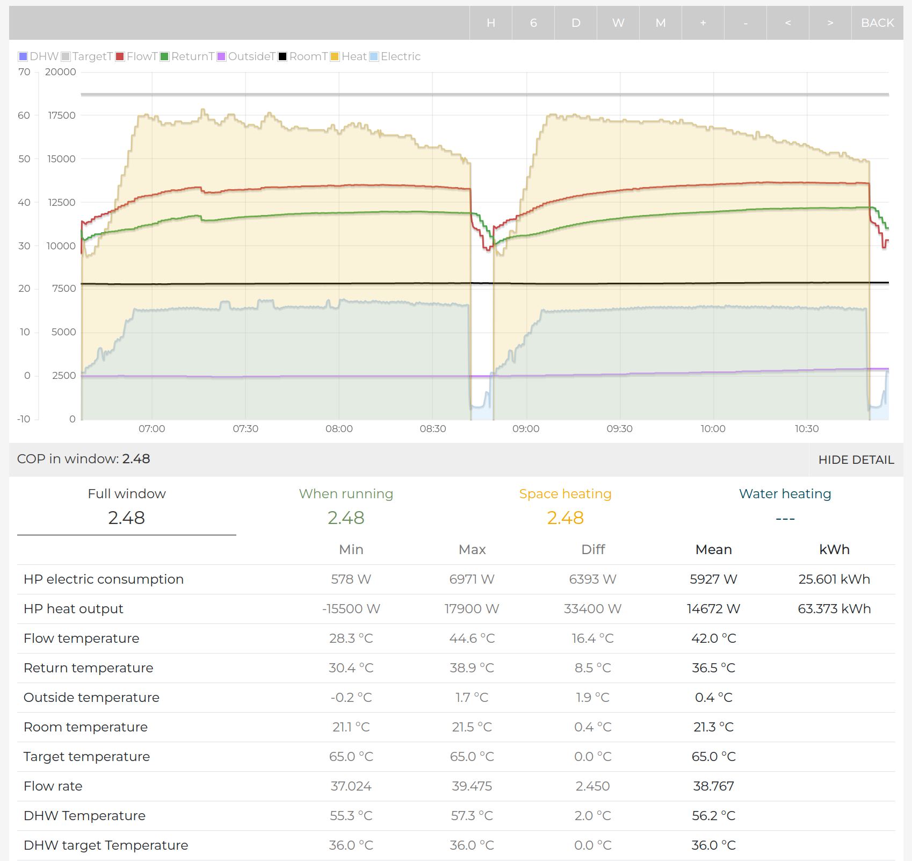Click the OutsideT purple legend swatch

pos(221,56)
